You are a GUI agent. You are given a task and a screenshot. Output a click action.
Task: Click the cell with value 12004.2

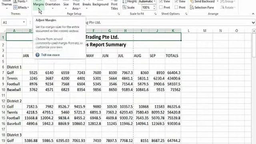pyautogui.click(x=46, y=118)
